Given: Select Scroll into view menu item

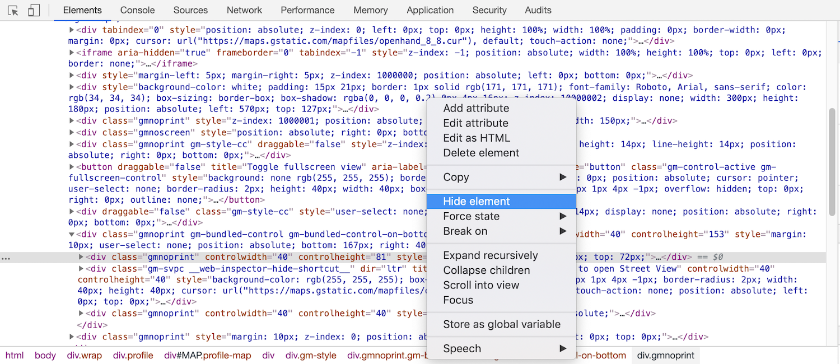Looking at the screenshot, I should coord(501,285).
